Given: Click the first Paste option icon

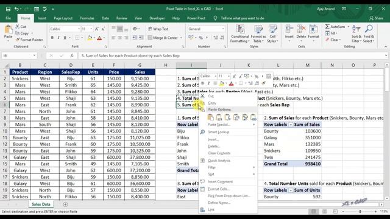Looking at the screenshot, I should 210,117.
